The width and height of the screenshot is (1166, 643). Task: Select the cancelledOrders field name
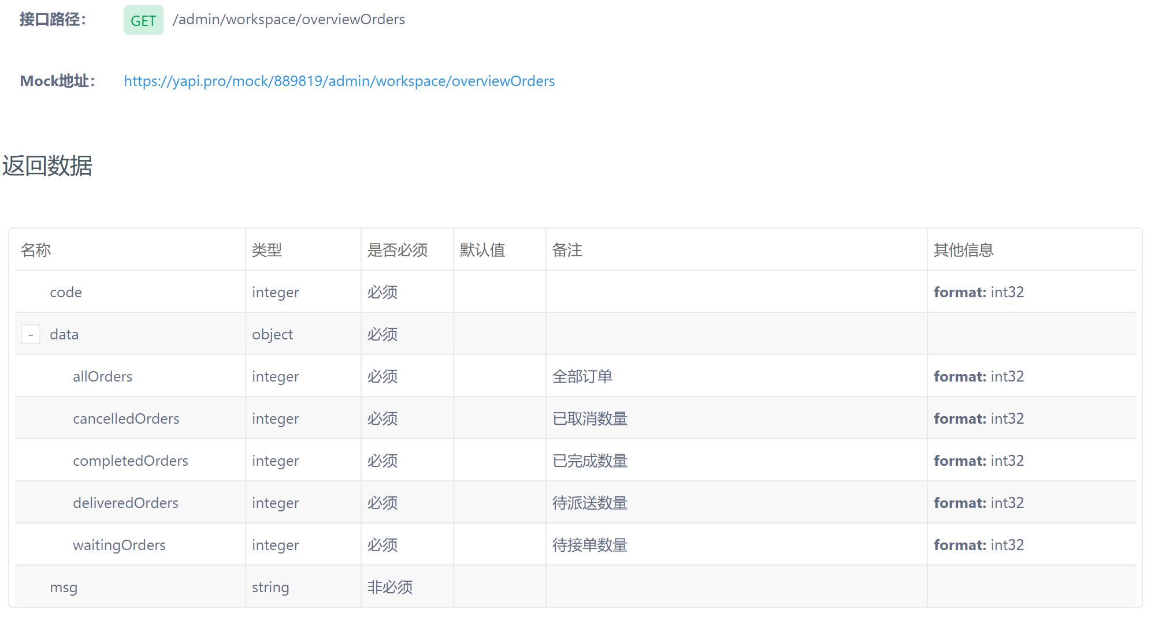pyautogui.click(x=126, y=418)
